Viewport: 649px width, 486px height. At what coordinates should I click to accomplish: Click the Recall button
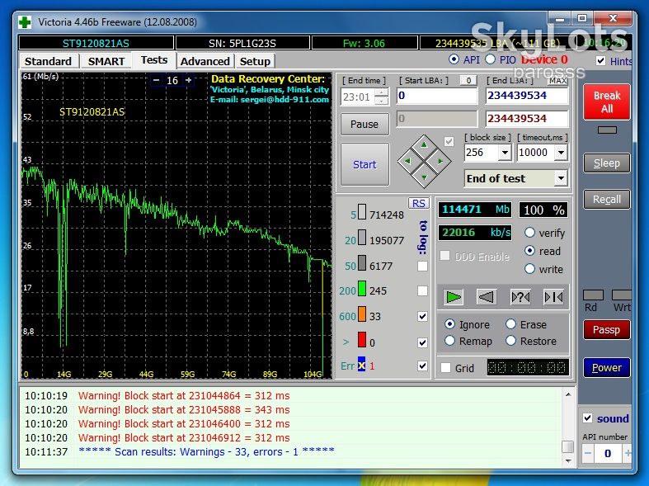tap(607, 199)
